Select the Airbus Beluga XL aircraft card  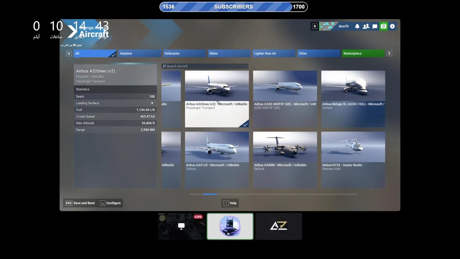353,99
